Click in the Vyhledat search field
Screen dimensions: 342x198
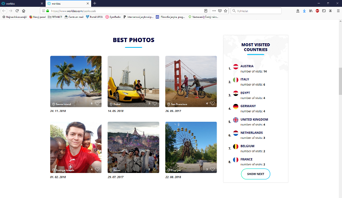(258, 11)
